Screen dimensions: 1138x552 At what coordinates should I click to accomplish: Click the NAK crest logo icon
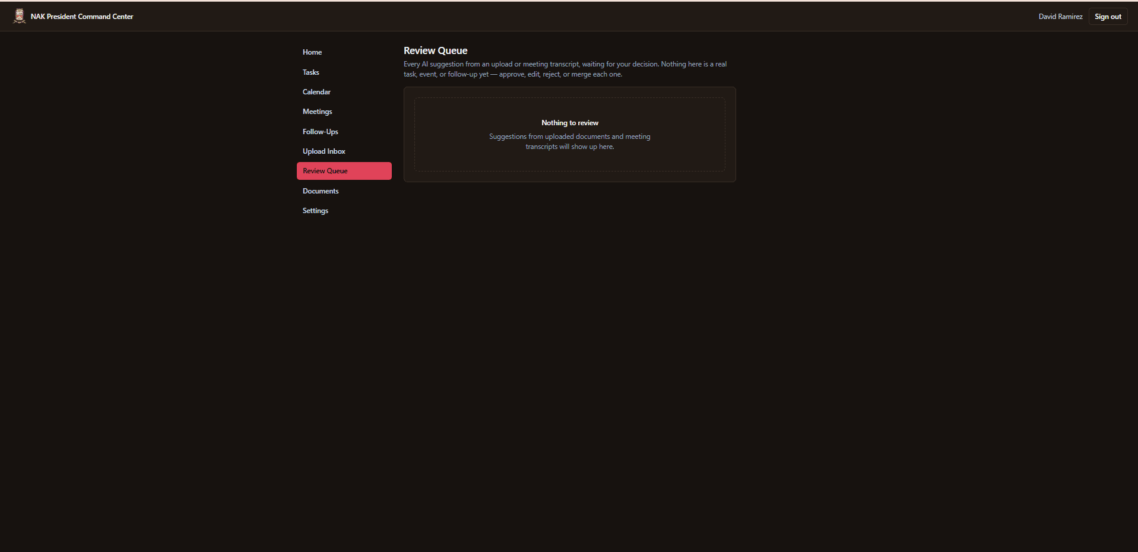(20, 16)
